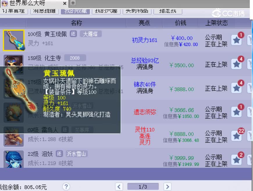Click the red 灵性110 highlight text
The image size is (253, 191).
click(x=145, y=129)
